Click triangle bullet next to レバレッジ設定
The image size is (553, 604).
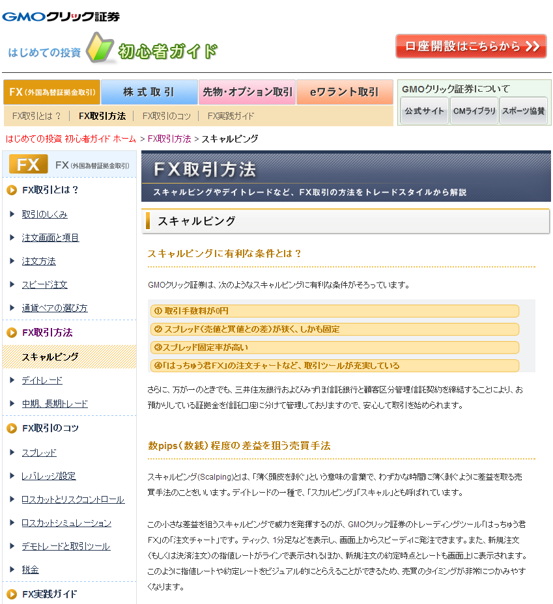12,476
